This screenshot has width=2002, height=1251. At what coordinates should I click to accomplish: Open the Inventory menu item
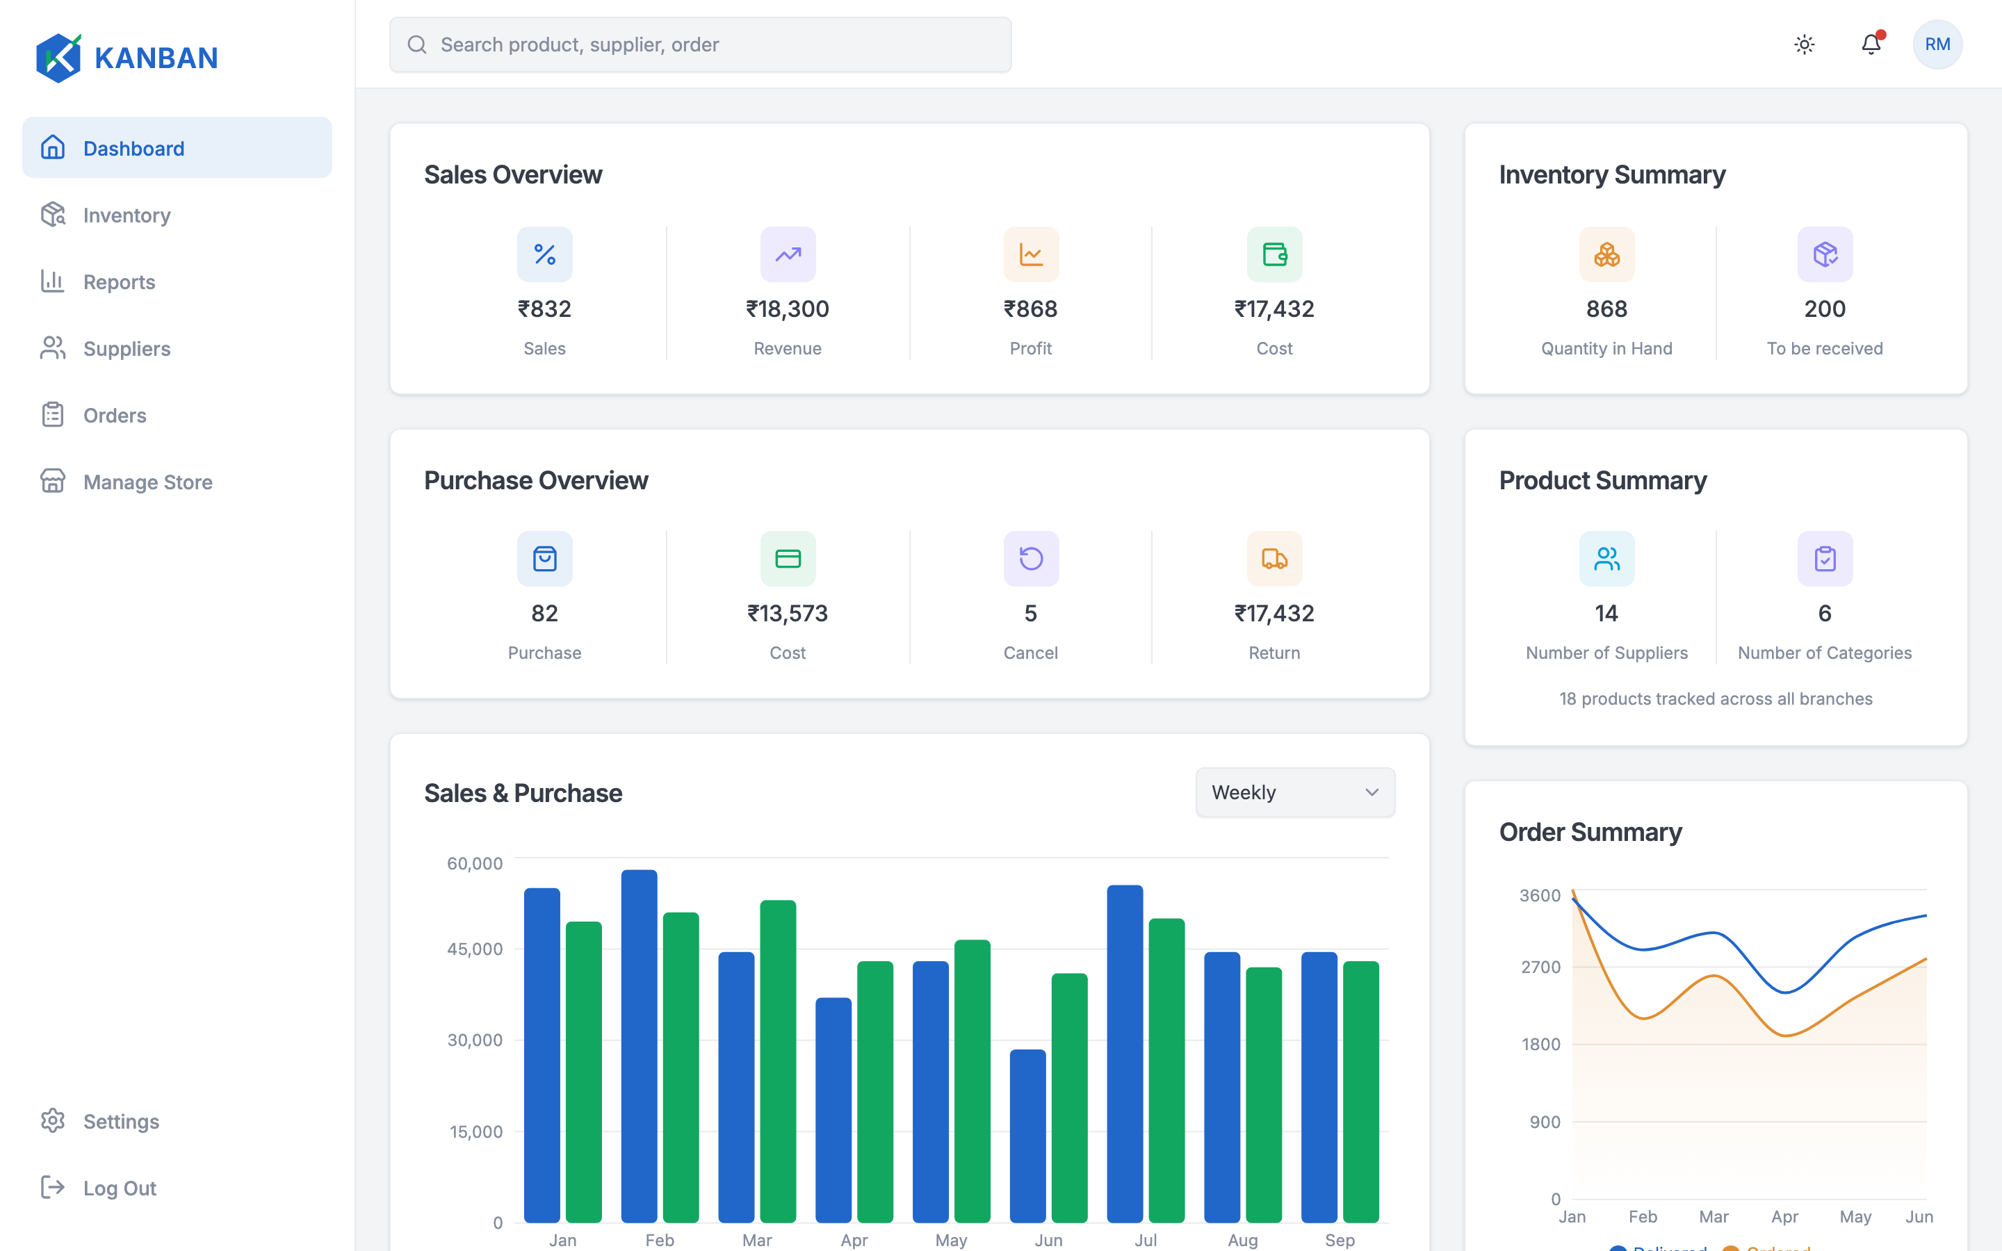click(177, 214)
